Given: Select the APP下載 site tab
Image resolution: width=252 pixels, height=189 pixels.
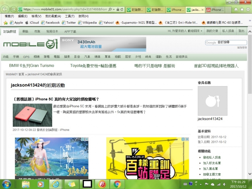Looking at the screenshot, I should (70, 31).
